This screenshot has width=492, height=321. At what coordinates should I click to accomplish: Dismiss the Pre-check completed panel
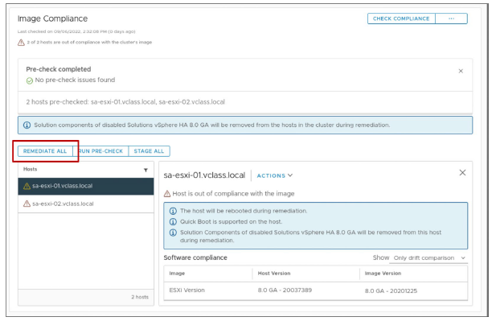pos(461,71)
